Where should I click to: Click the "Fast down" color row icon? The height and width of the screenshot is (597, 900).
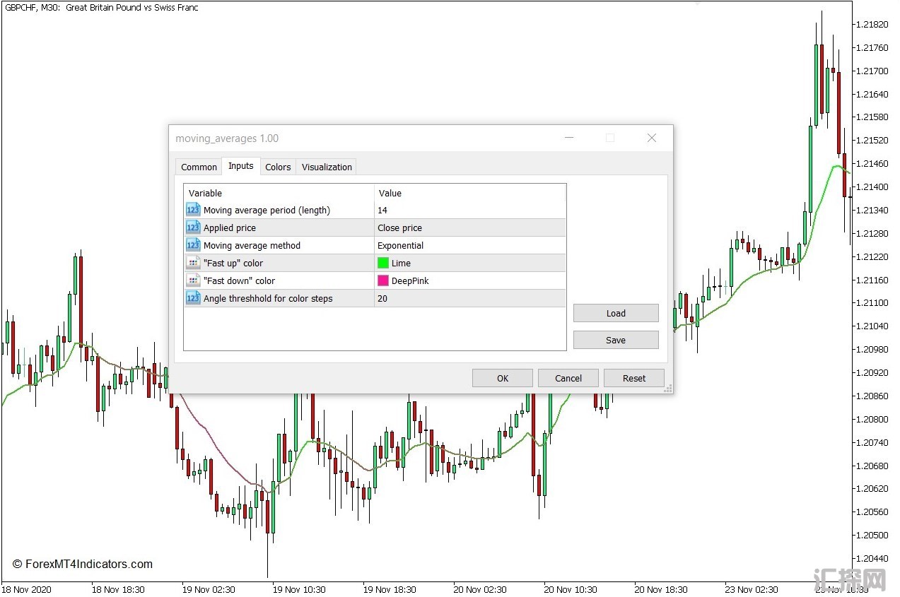pos(193,280)
